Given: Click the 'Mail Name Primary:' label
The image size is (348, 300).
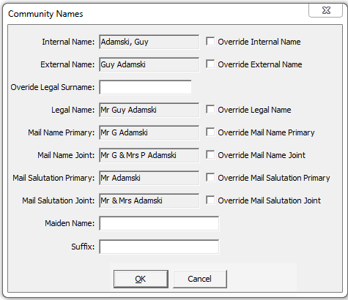Looking at the screenshot, I should (62, 132).
